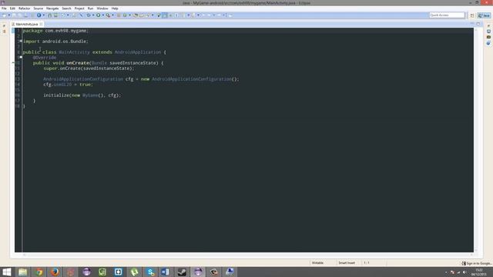This screenshot has width=493, height=277.
Task: Open the Help menu
Action: click(115, 8)
